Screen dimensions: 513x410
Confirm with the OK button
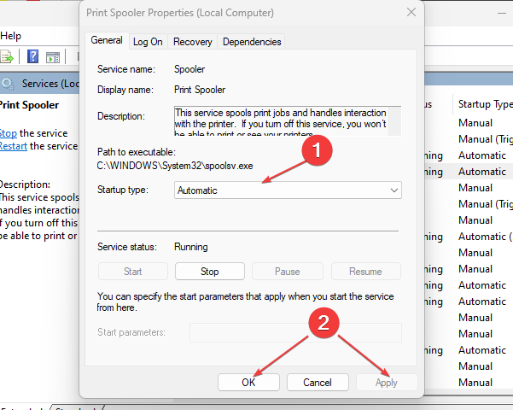coord(248,382)
